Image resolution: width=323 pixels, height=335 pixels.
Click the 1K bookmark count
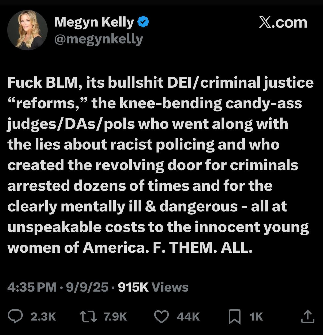pyautogui.click(x=256, y=317)
